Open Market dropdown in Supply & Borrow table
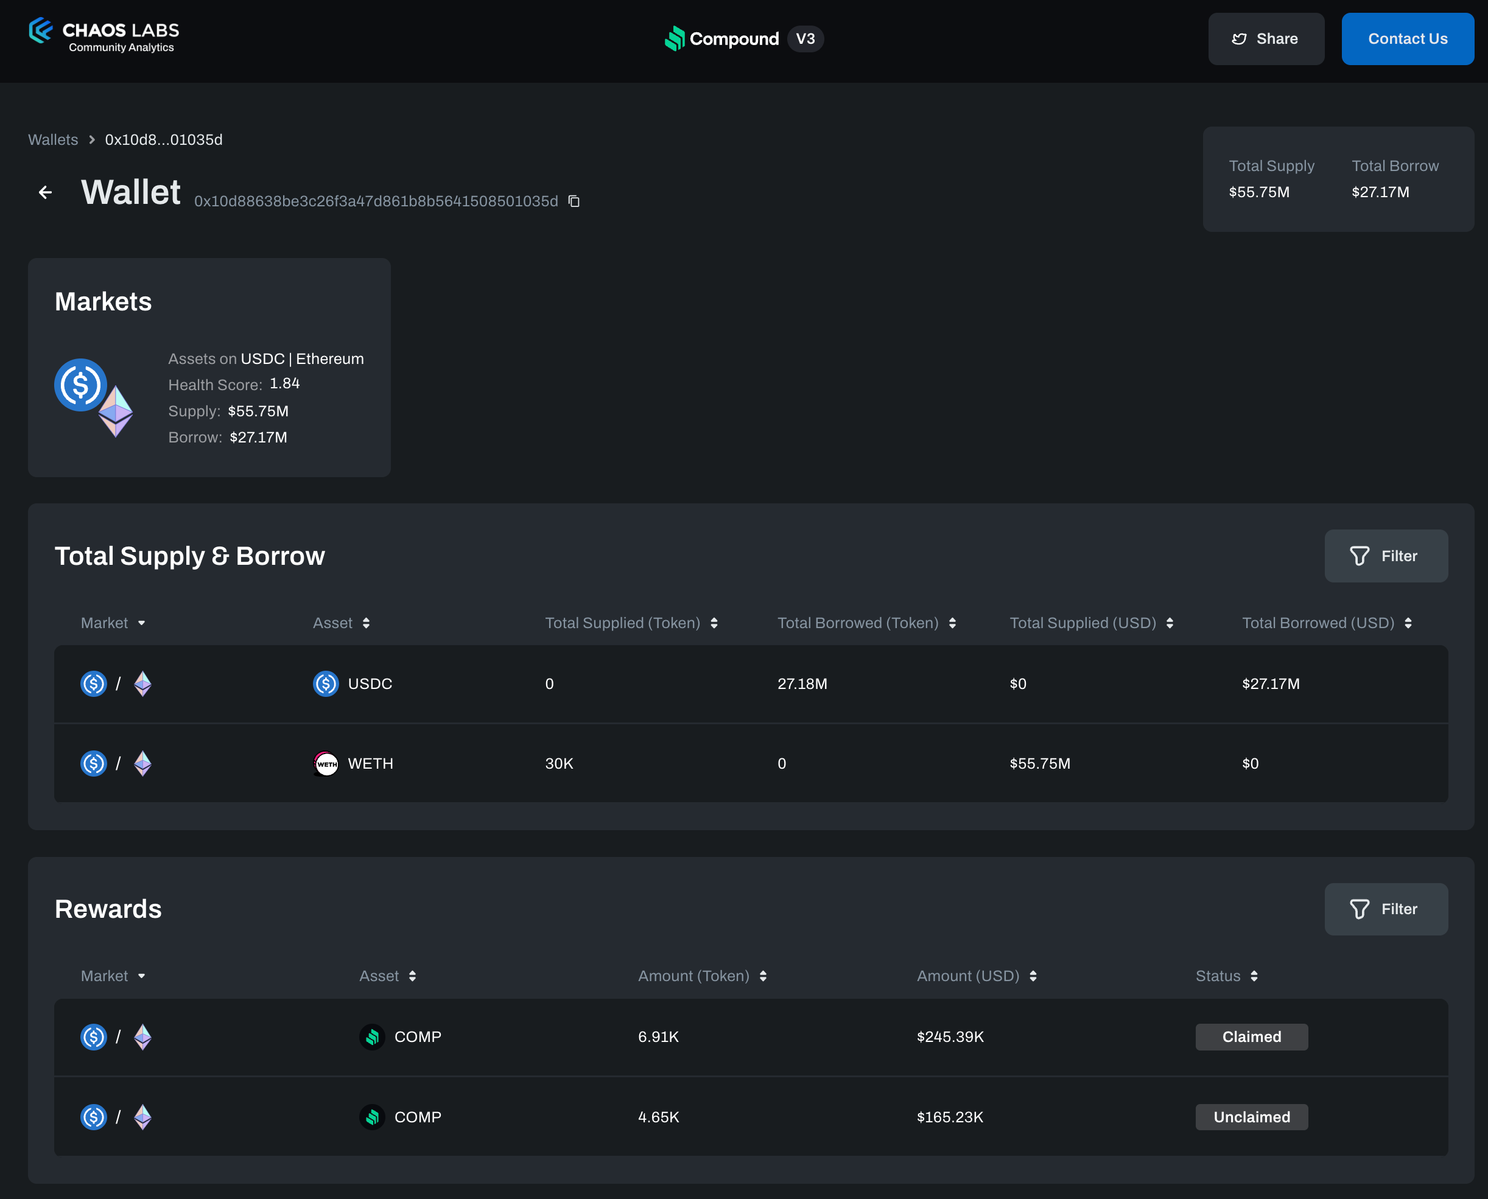 [x=141, y=623]
